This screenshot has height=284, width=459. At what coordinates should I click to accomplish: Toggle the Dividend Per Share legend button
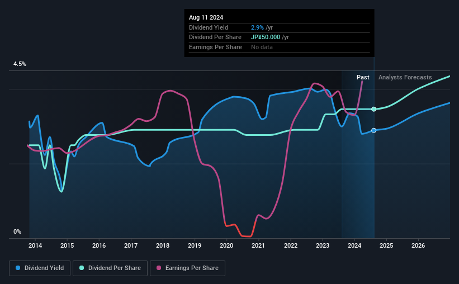pos(110,268)
